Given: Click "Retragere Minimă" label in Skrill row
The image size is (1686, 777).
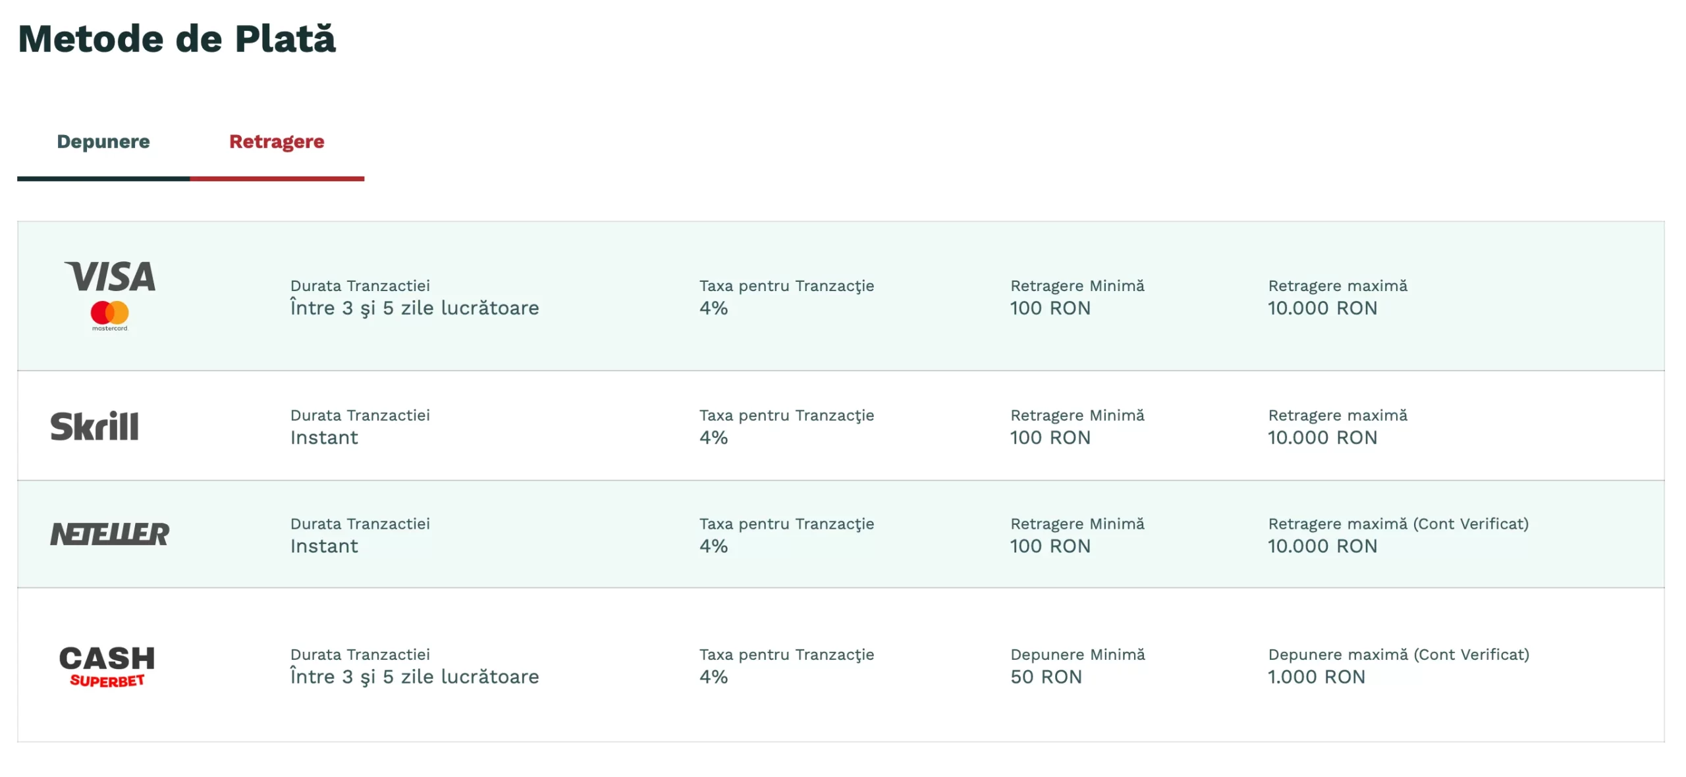Looking at the screenshot, I should click(x=1077, y=415).
